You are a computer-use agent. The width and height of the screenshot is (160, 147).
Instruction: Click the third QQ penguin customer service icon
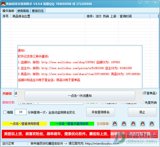[x=133, y=124]
